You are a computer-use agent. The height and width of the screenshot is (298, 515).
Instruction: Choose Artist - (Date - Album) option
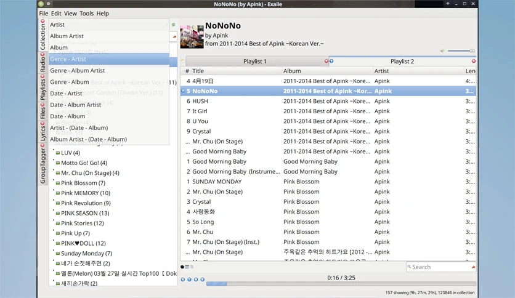pyautogui.click(x=108, y=128)
